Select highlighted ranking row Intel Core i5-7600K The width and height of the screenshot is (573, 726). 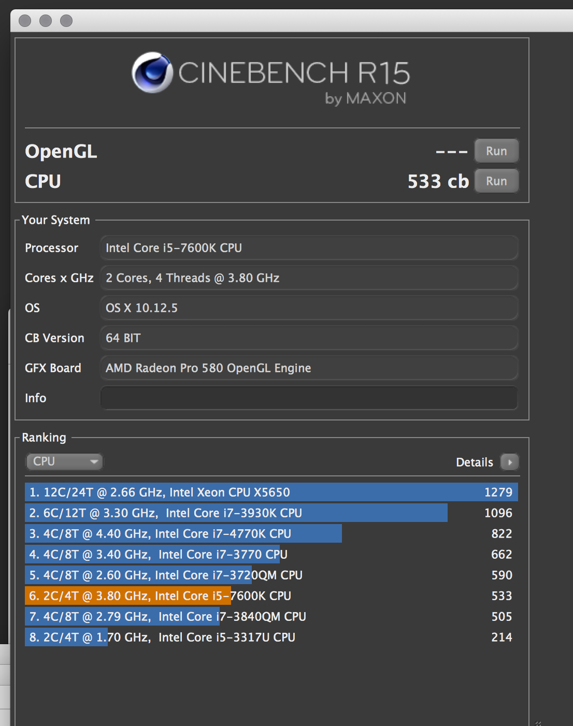(x=271, y=596)
